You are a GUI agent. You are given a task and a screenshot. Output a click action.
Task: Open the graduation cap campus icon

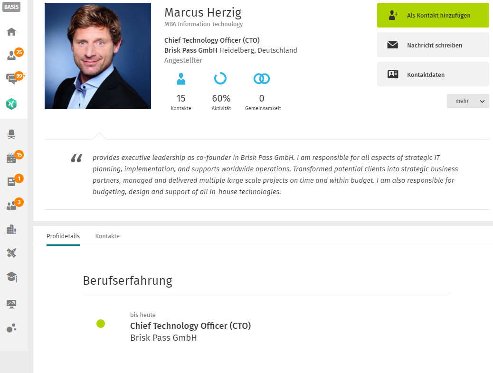(x=11, y=277)
